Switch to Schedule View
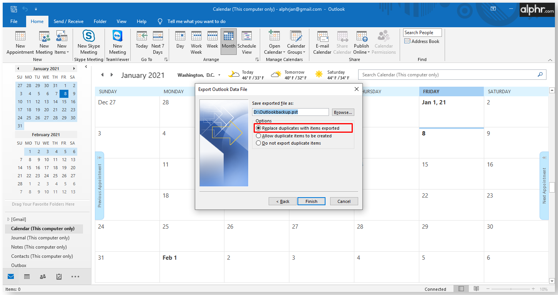This screenshot has height=295, width=558. point(247,43)
